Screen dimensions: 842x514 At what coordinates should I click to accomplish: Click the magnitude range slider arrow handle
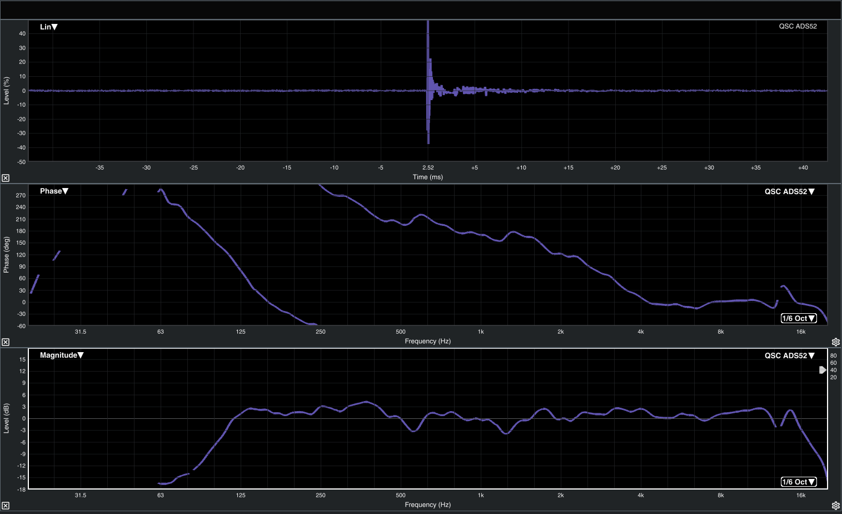pos(823,370)
